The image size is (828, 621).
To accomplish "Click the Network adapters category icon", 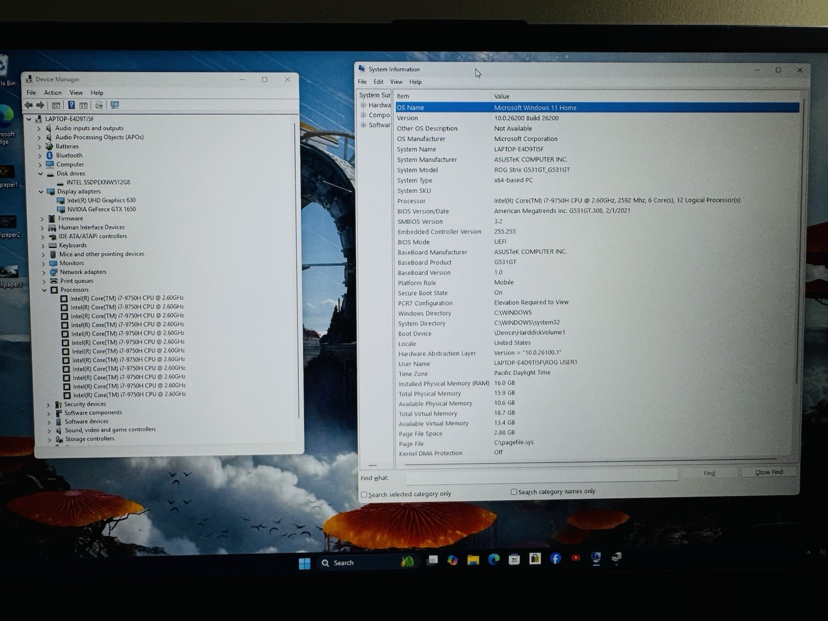I will pos(53,272).
